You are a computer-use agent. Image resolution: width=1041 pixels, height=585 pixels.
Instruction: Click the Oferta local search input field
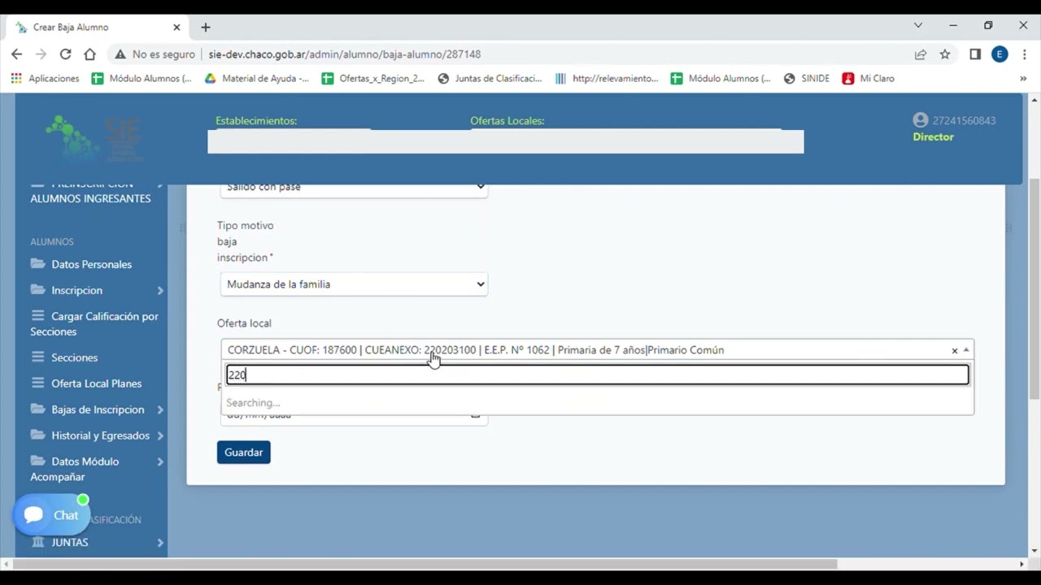pyautogui.click(x=597, y=375)
